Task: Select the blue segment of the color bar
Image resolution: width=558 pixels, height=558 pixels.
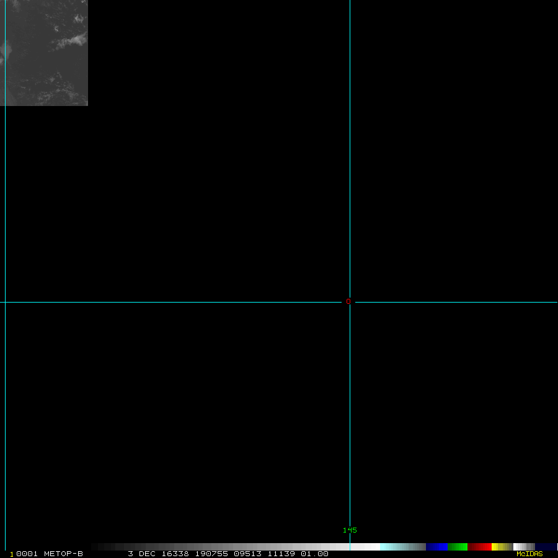Action: 436,547
